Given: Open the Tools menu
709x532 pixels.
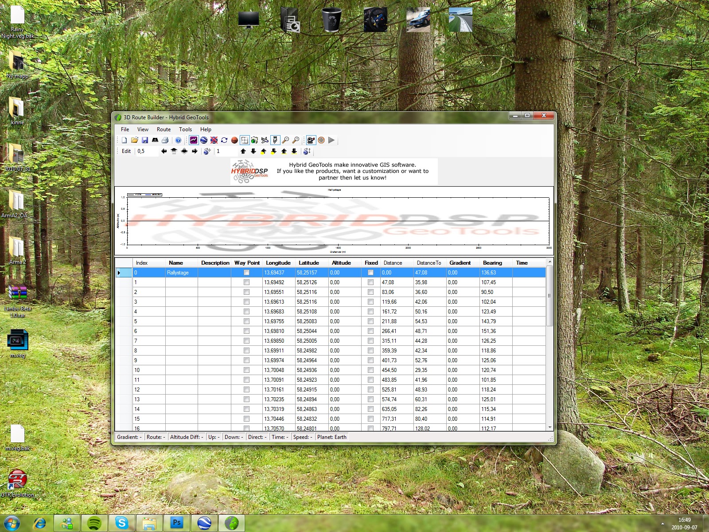Looking at the screenshot, I should click(x=185, y=129).
